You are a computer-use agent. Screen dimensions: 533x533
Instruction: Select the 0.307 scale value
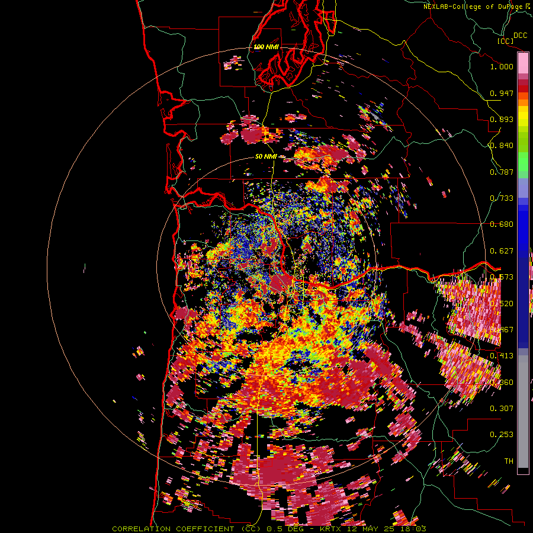502,408
